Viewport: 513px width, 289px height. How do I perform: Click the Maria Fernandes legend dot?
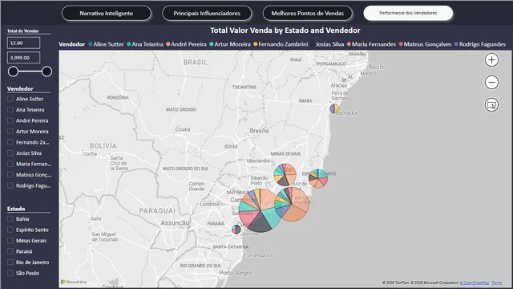pos(349,44)
